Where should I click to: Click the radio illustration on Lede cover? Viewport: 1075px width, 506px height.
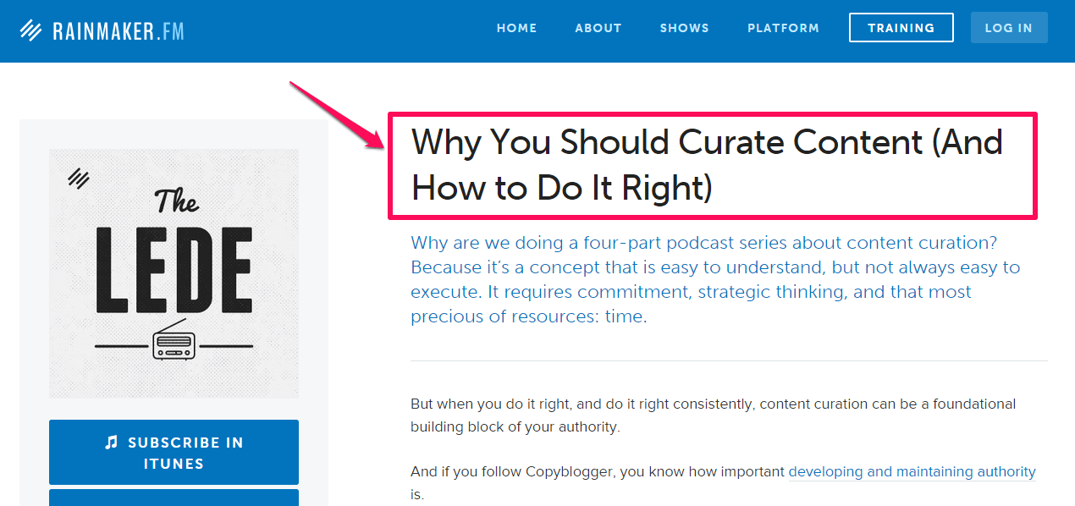pyautogui.click(x=174, y=340)
